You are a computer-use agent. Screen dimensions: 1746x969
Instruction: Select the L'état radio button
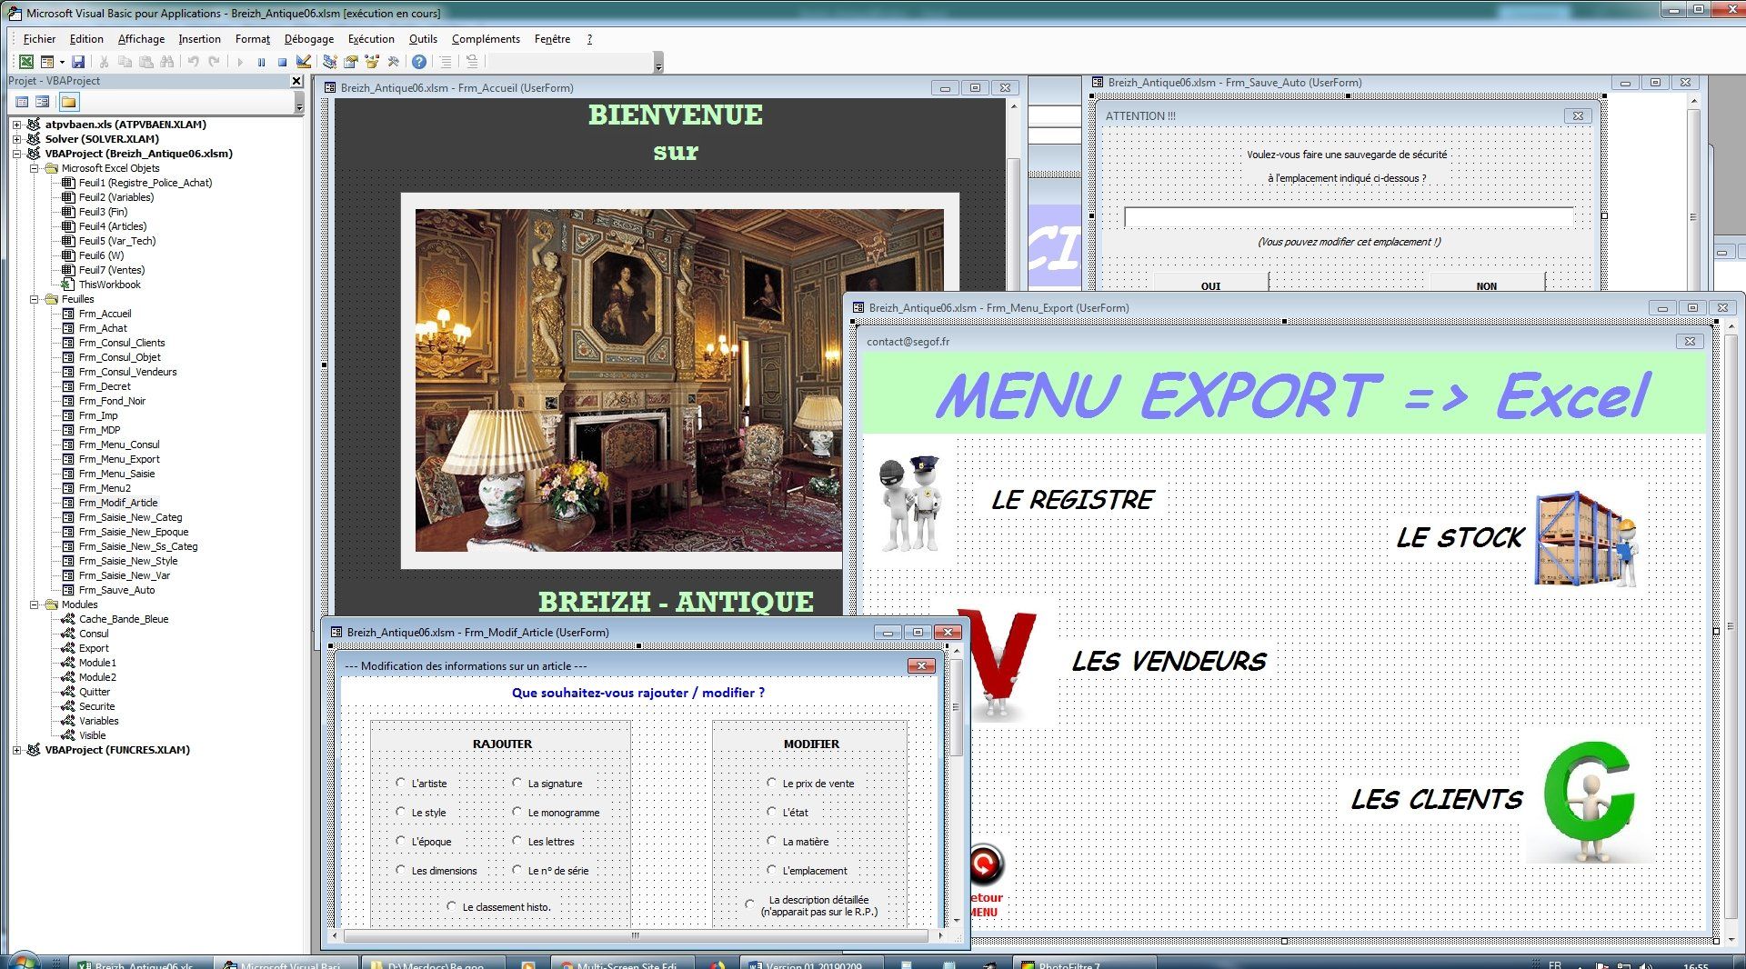click(772, 812)
